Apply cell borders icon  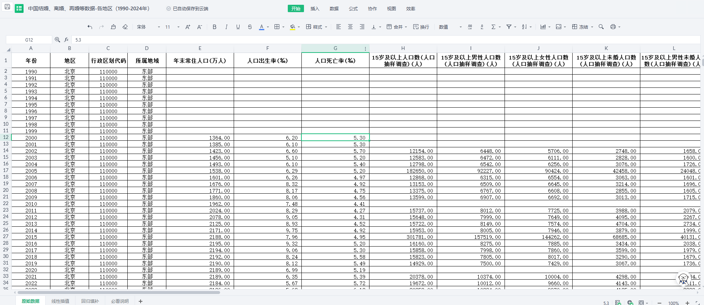point(277,27)
